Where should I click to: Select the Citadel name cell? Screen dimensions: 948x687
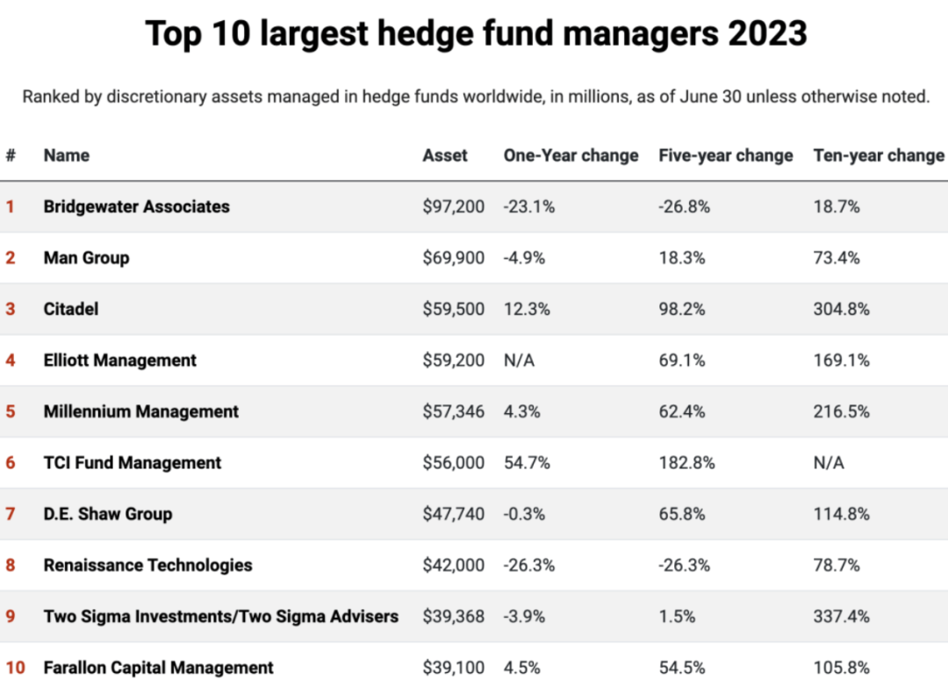coord(71,309)
